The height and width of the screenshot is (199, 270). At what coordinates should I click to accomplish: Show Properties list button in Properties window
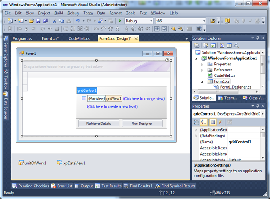213,122
